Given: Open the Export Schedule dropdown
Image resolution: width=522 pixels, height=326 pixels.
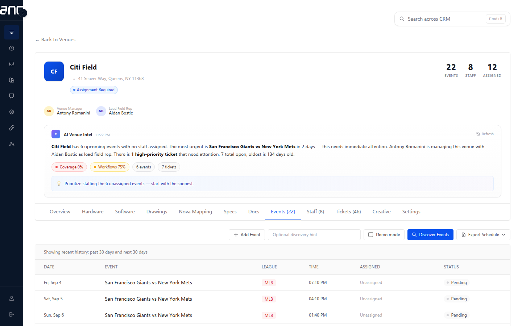Looking at the screenshot, I should [x=483, y=235].
